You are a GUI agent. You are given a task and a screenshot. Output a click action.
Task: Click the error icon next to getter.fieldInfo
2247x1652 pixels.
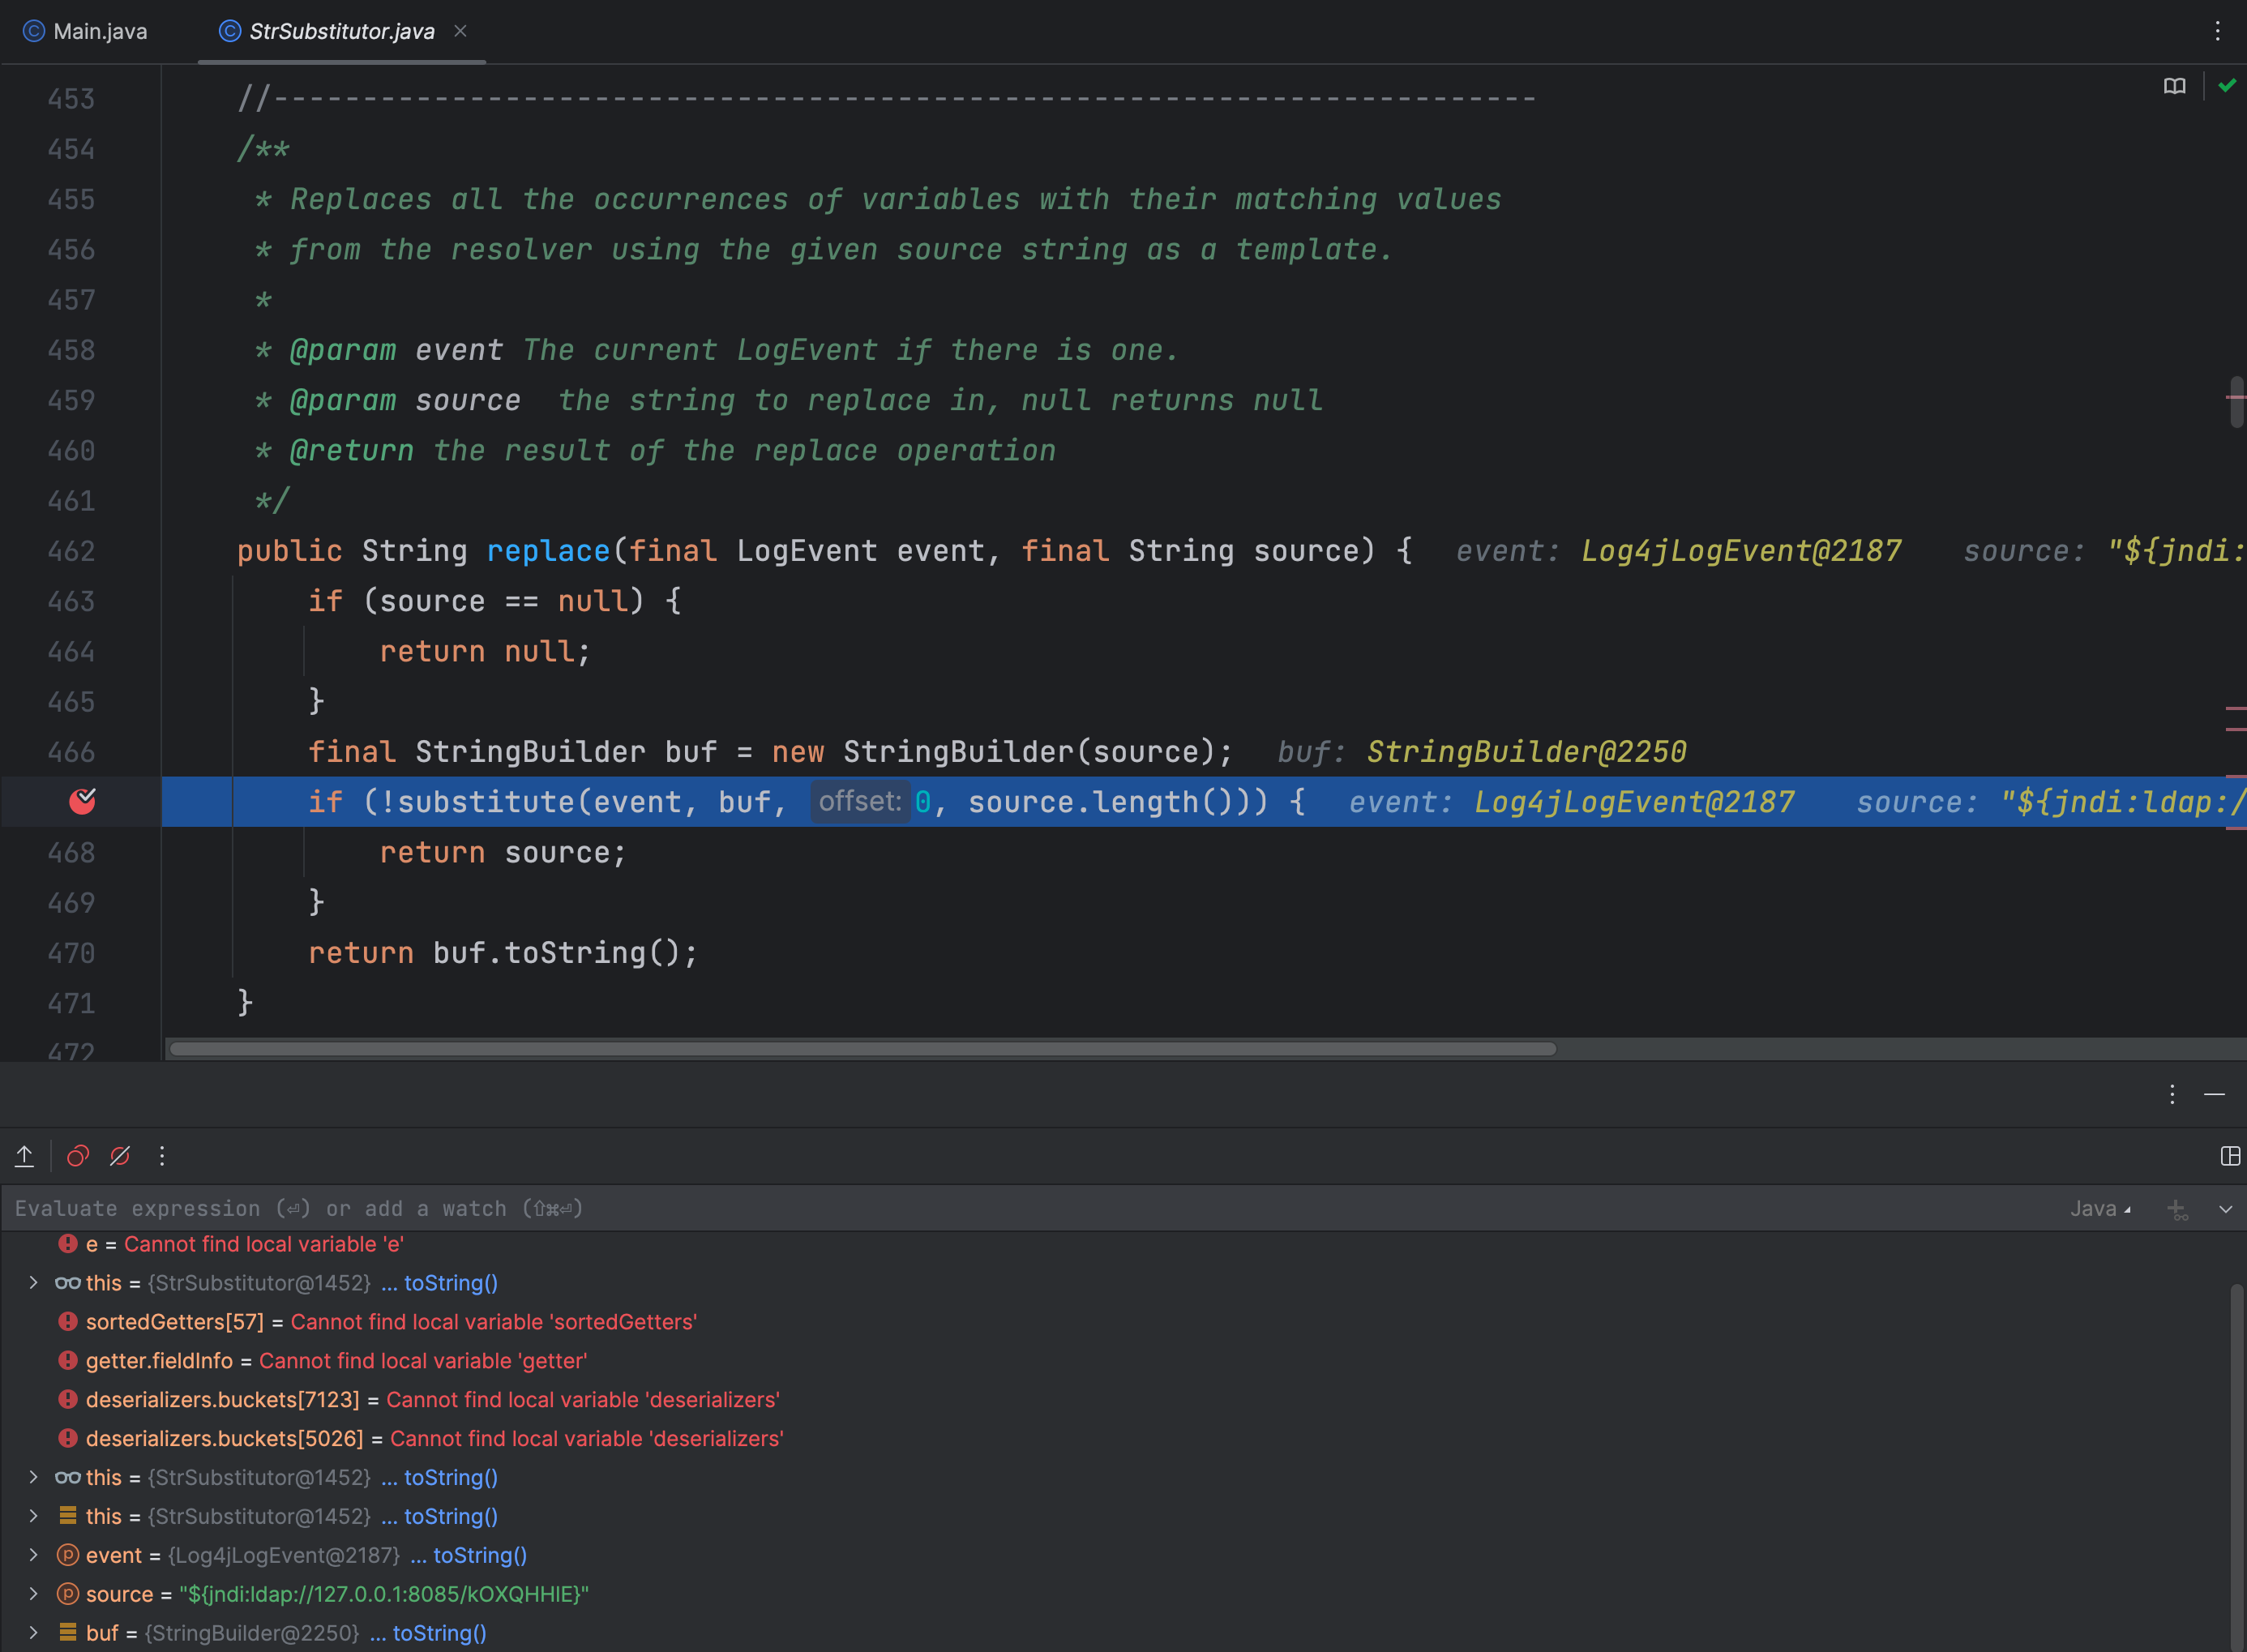click(67, 1360)
